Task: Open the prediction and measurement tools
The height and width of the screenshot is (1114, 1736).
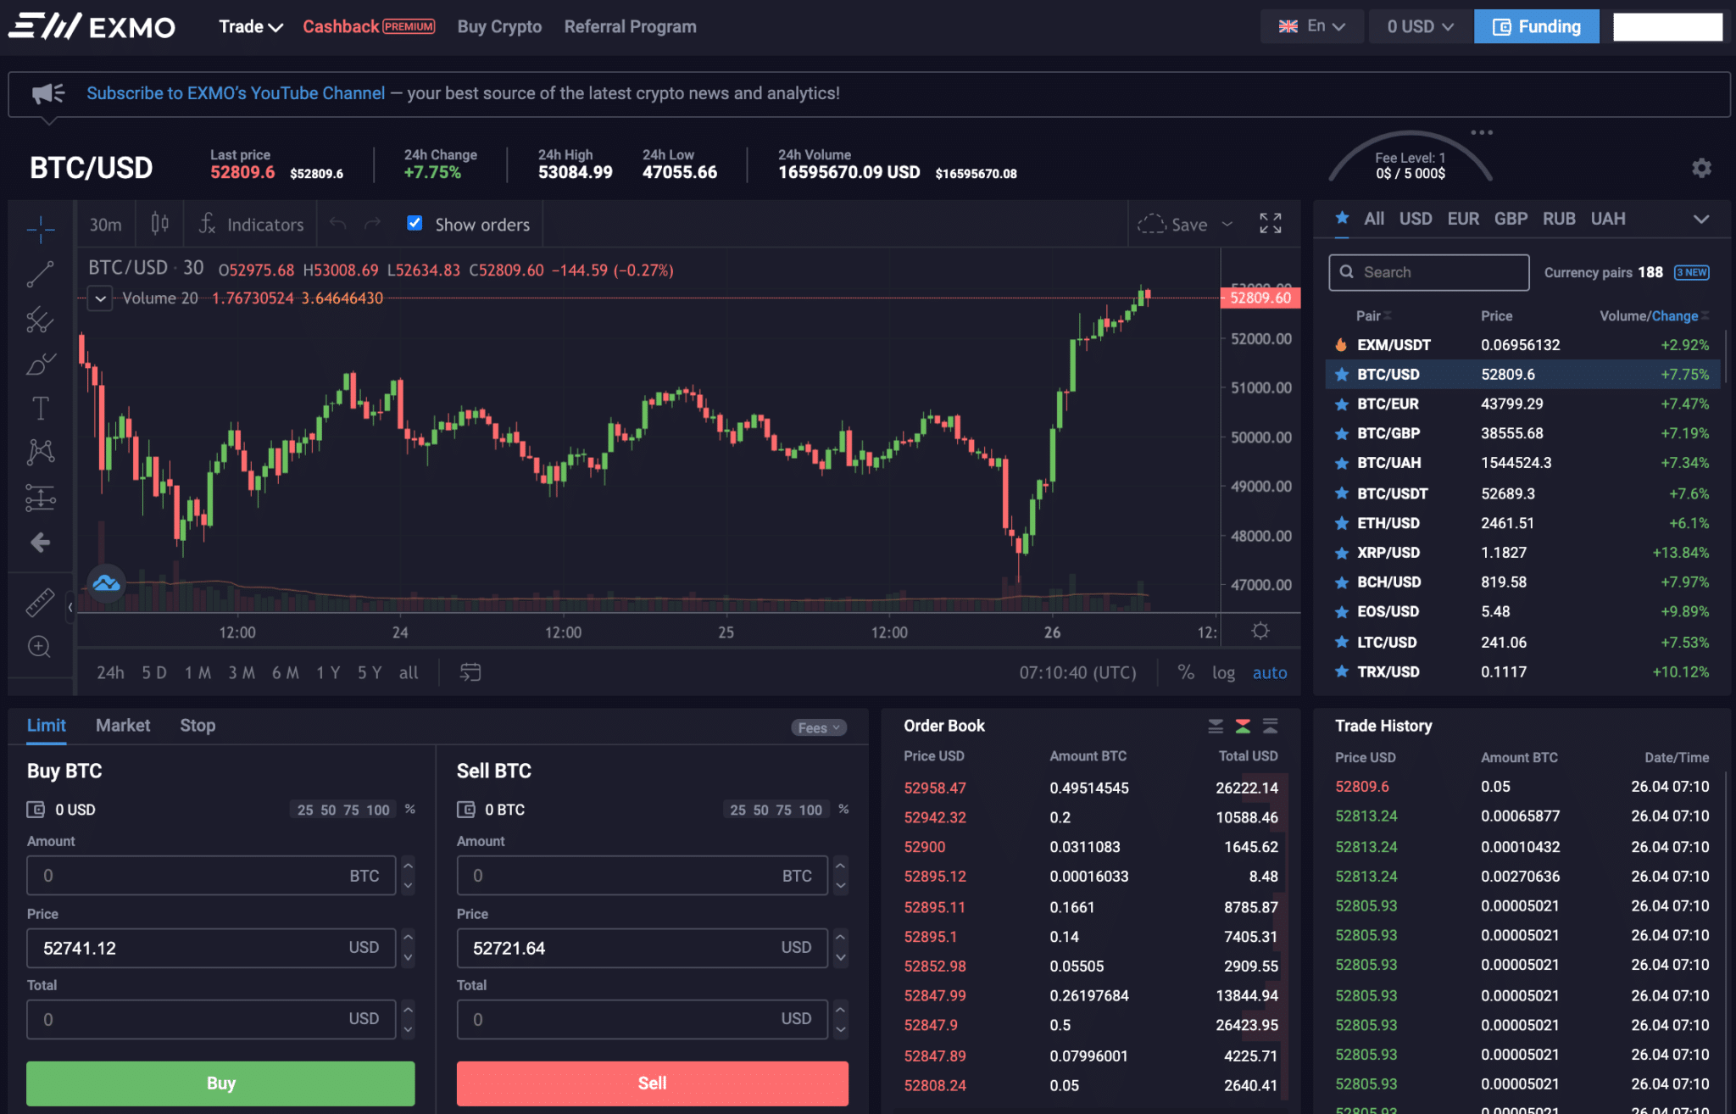Action: pos(40,498)
